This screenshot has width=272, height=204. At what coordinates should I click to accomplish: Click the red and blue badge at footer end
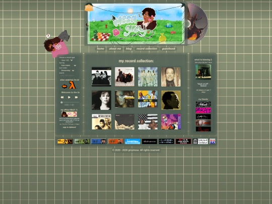pos(213,142)
